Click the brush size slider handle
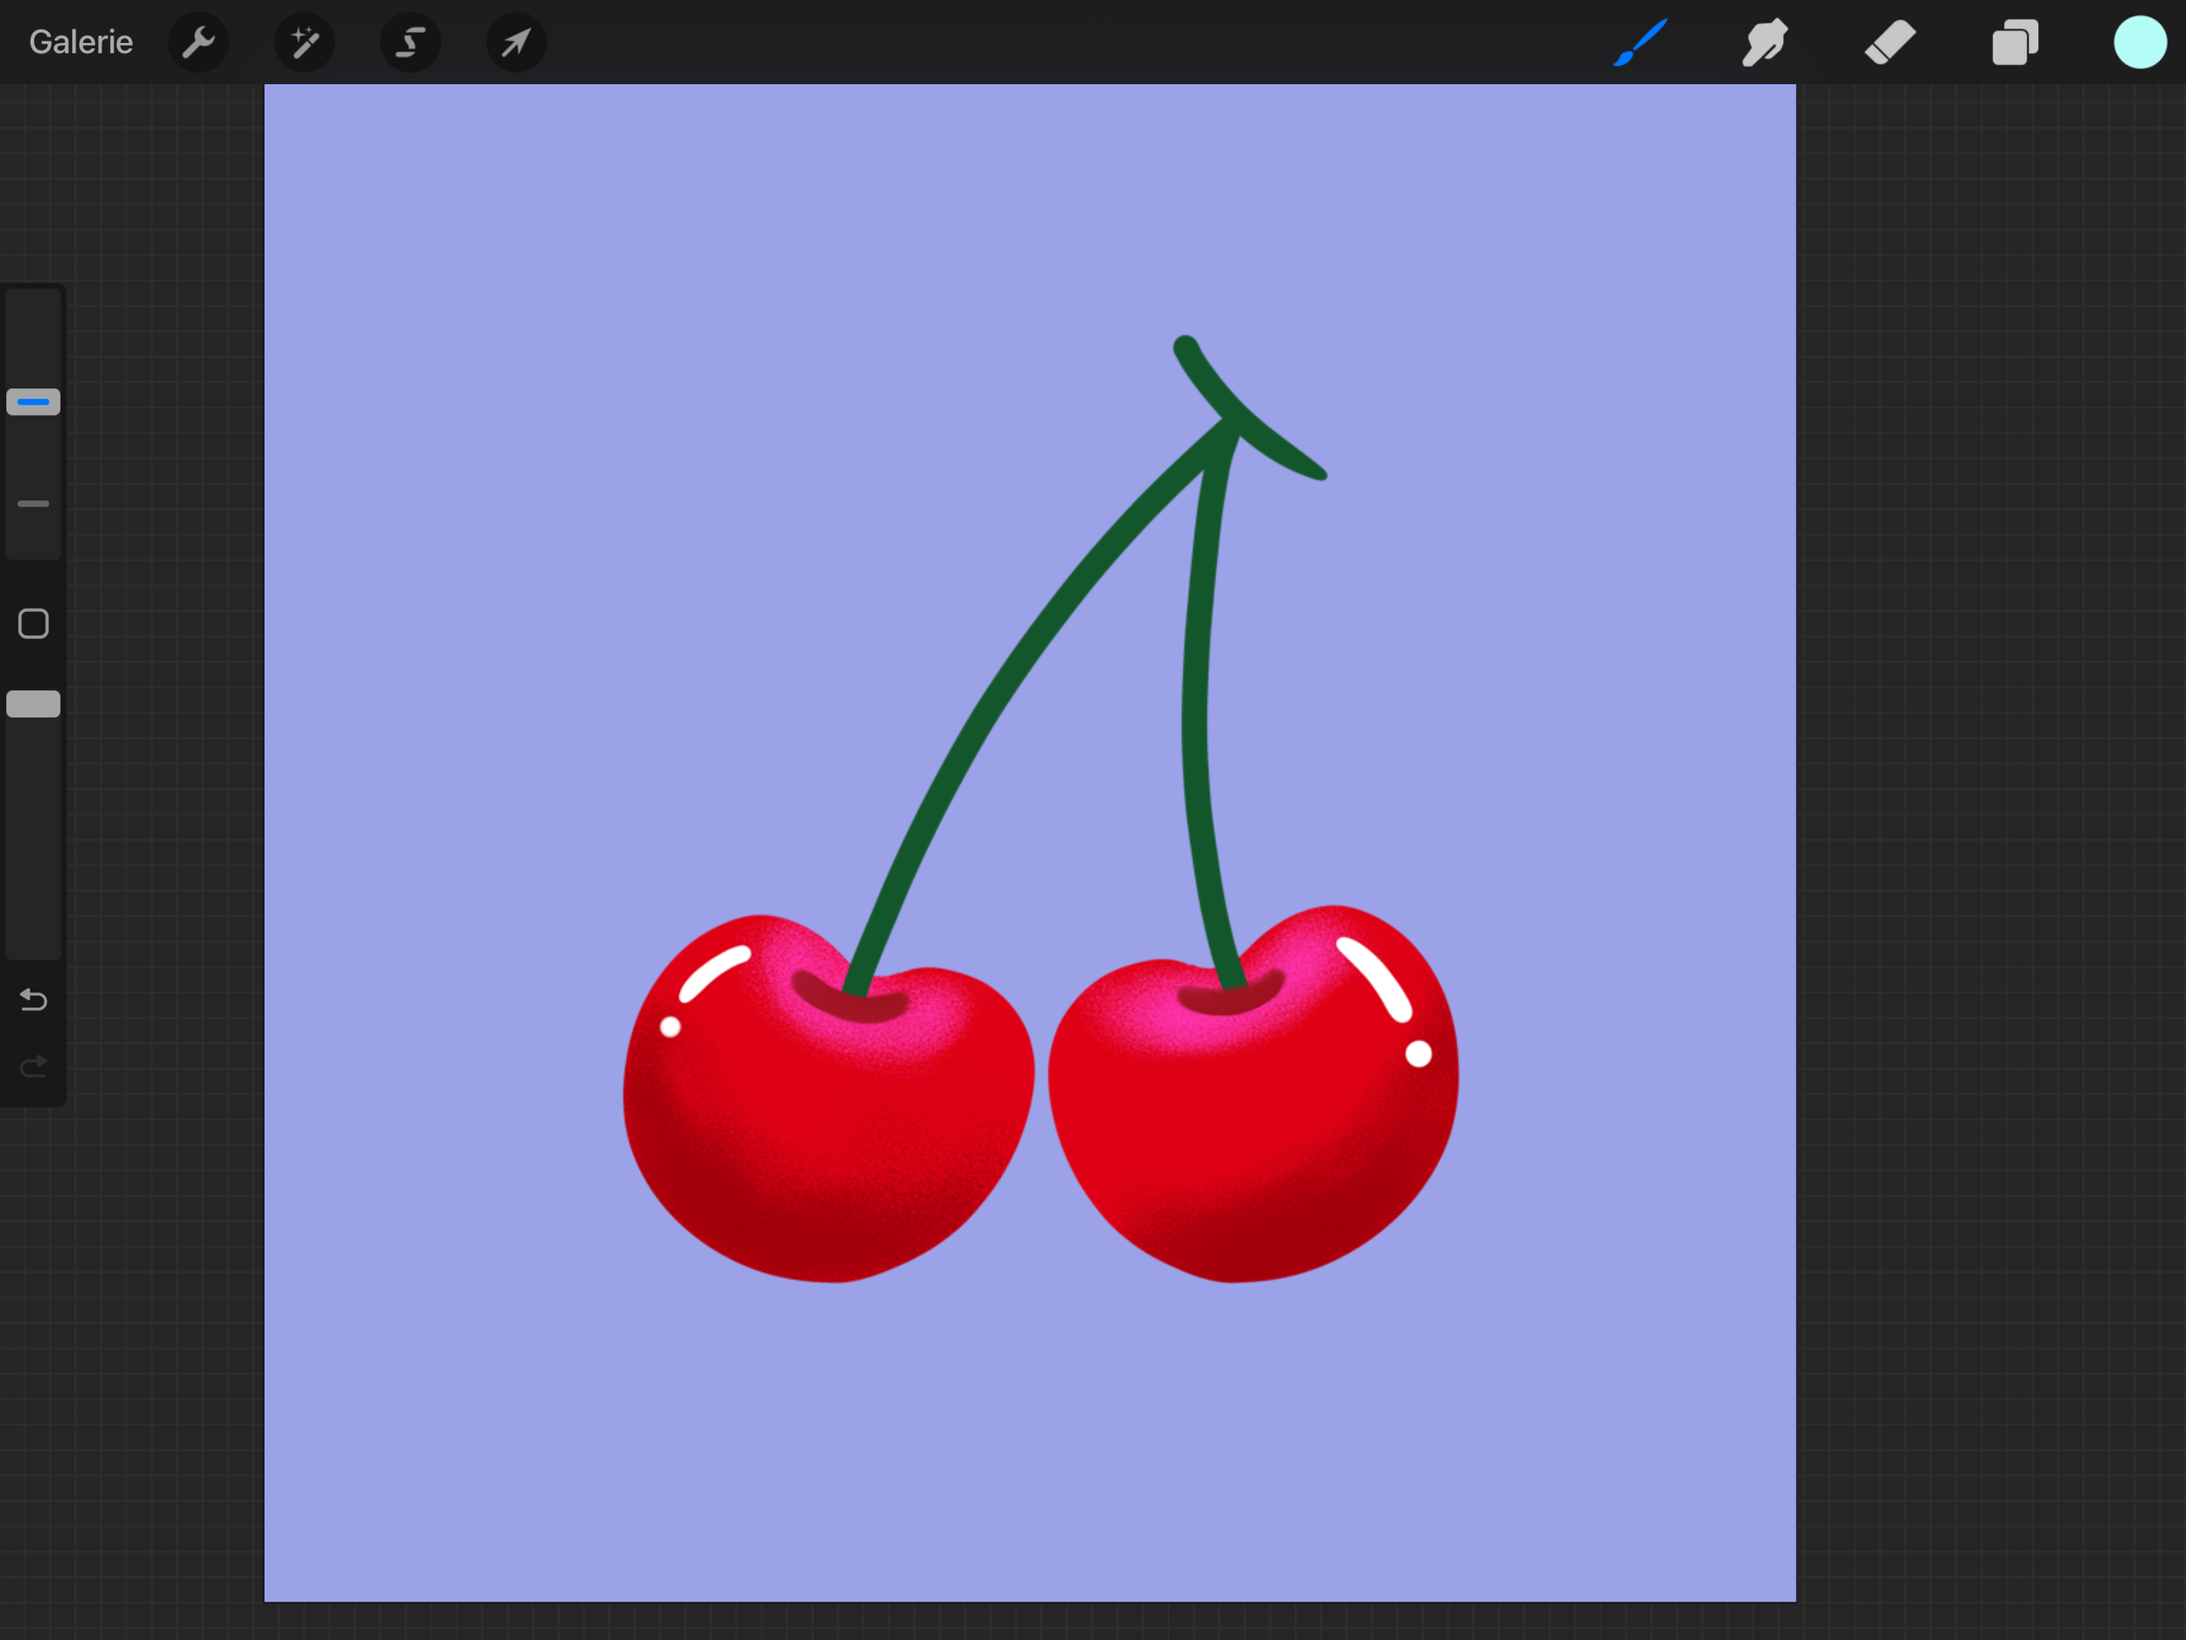 click(x=33, y=401)
